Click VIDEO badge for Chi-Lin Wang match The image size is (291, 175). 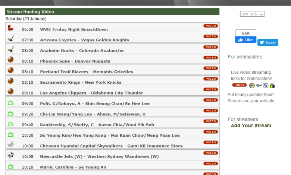tap(211, 110)
